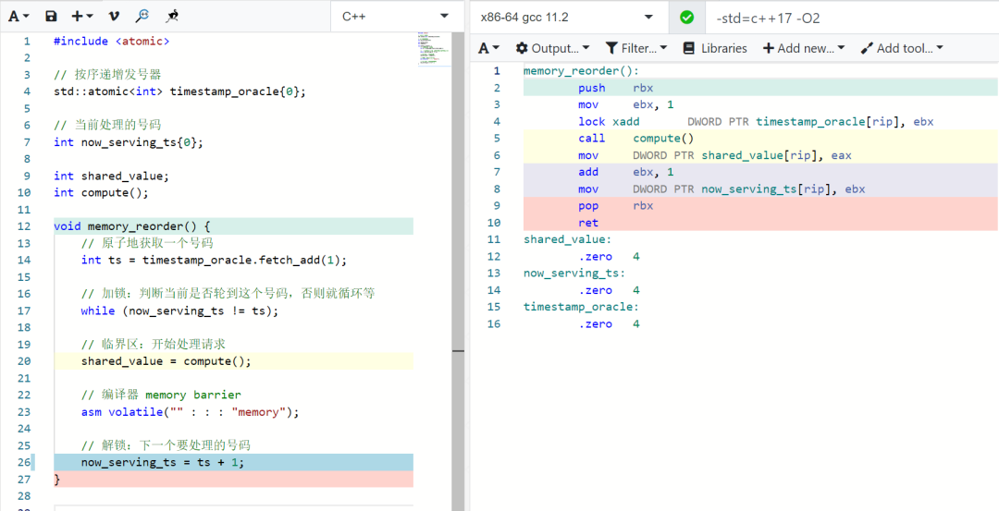Open the editor font size menu
The width and height of the screenshot is (999, 511).
[19, 17]
